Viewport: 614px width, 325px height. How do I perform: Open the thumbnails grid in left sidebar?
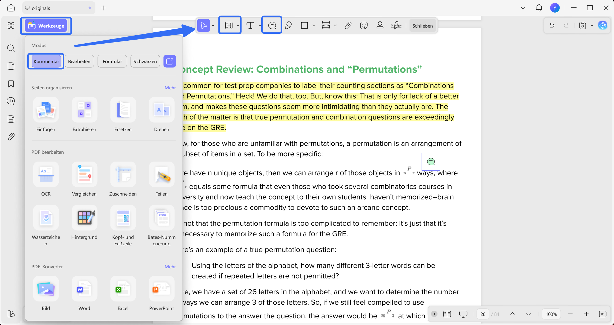click(x=11, y=25)
